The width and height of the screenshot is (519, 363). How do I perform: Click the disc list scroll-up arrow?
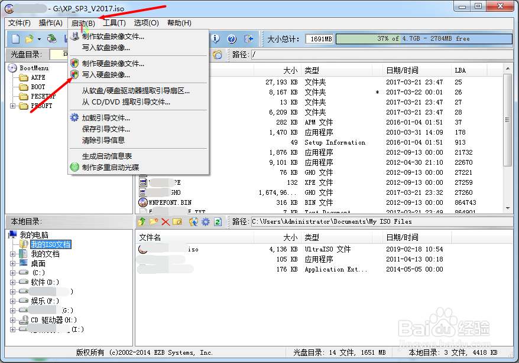(507, 68)
